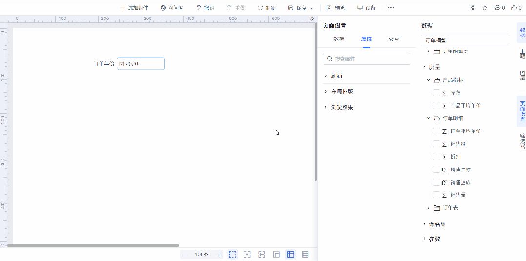Expand the 命名集 node
This screenshot has height=261, width=526.
click(425, 224)
